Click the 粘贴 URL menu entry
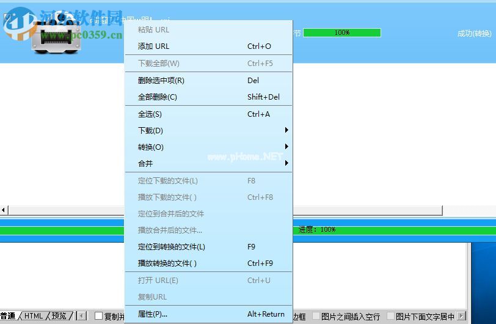This screenshot has width=496, height=324. click(x=208, y=30)
